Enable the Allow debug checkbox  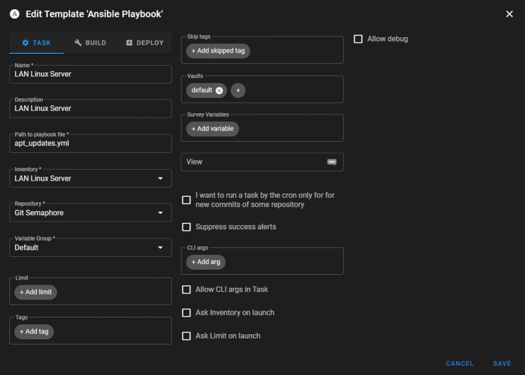358,39
